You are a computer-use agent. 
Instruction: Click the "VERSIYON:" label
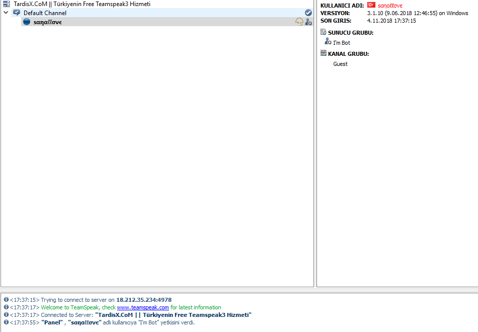(335, 13)
